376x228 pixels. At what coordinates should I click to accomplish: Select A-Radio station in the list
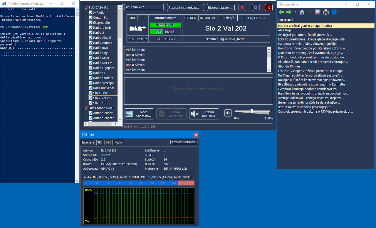click(99, 13)
